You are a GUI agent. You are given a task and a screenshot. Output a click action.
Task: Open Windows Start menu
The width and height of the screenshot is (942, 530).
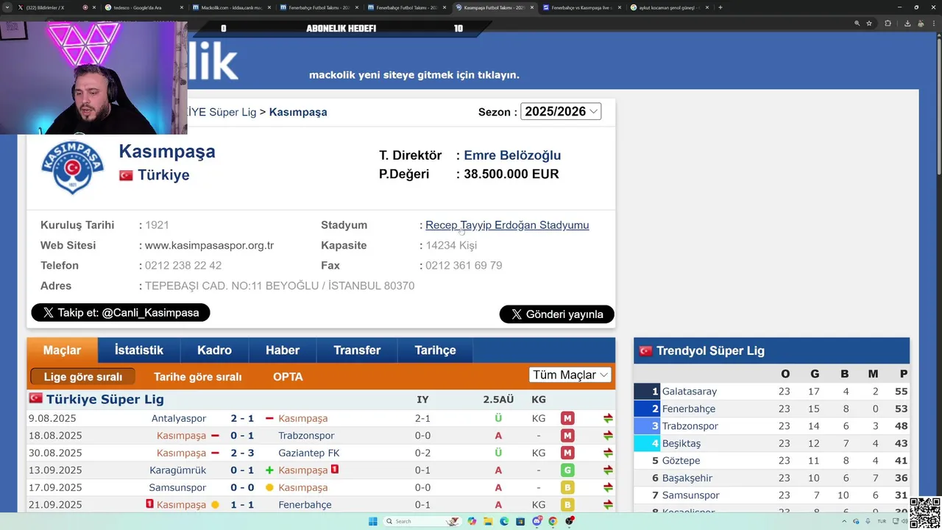coord(373,521)
